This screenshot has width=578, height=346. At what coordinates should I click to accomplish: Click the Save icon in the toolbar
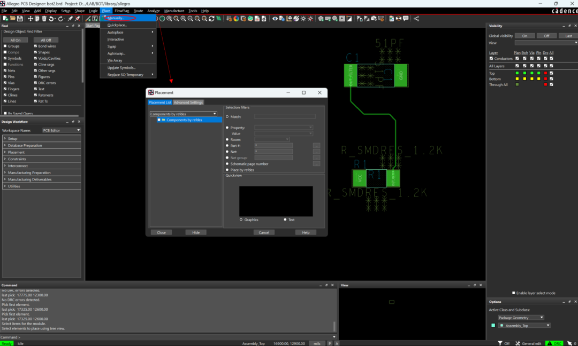[x=20, y=19]
